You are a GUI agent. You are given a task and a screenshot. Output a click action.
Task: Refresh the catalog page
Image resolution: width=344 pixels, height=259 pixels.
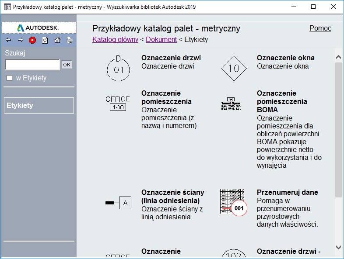click(x=45, y=40)
